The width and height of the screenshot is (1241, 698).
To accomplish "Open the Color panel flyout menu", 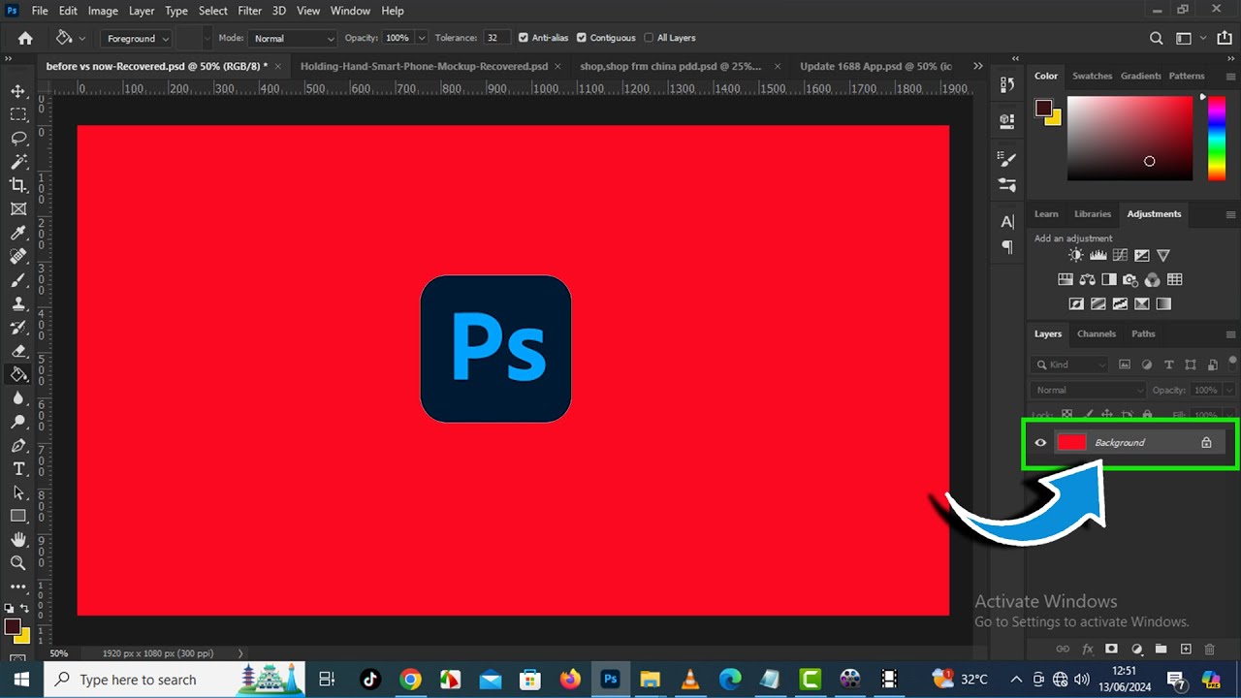I will (1230, 77).
